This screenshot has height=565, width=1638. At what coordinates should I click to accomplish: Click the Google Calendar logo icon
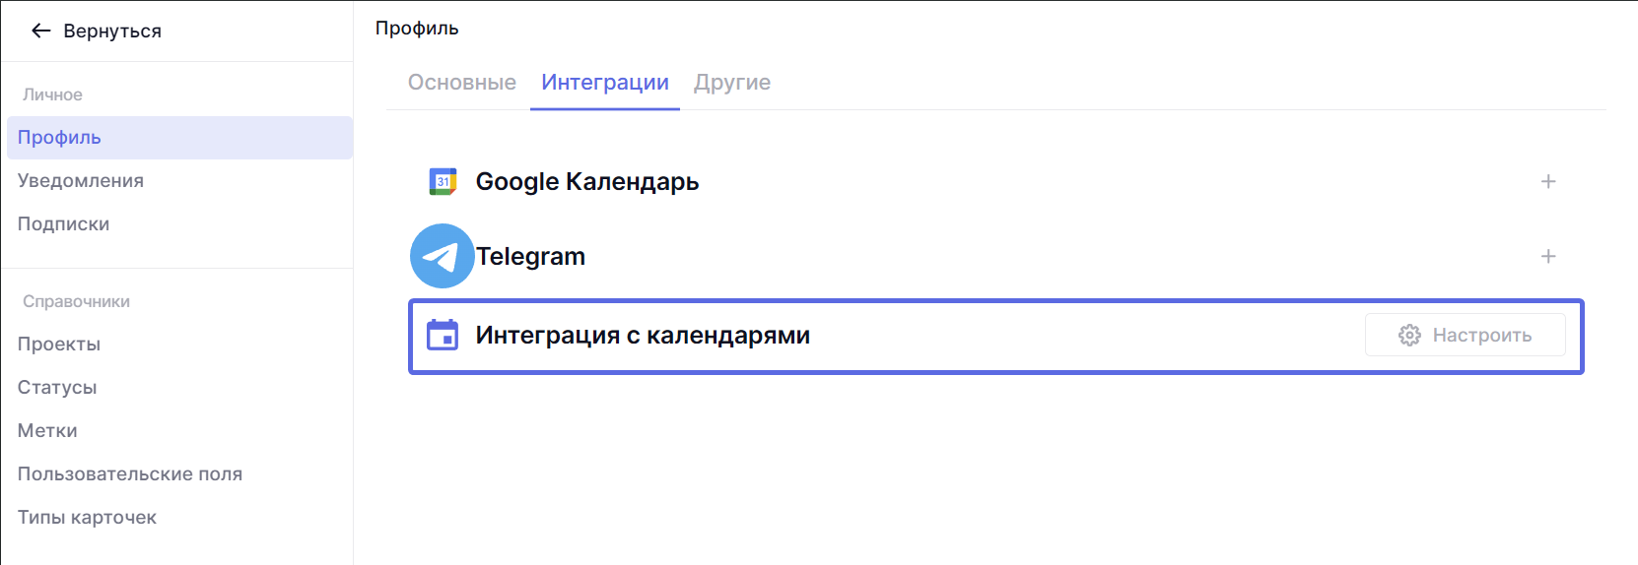coord(443,181)
